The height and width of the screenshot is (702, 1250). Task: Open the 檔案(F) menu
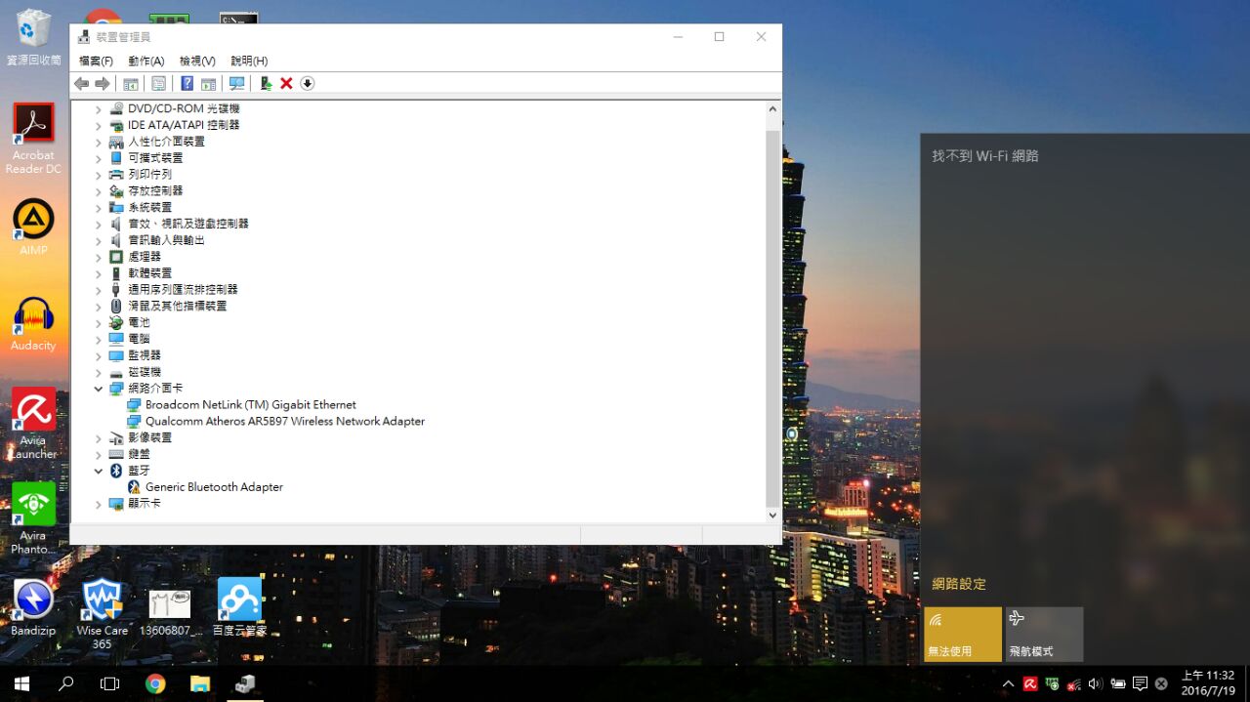(96, 61)
